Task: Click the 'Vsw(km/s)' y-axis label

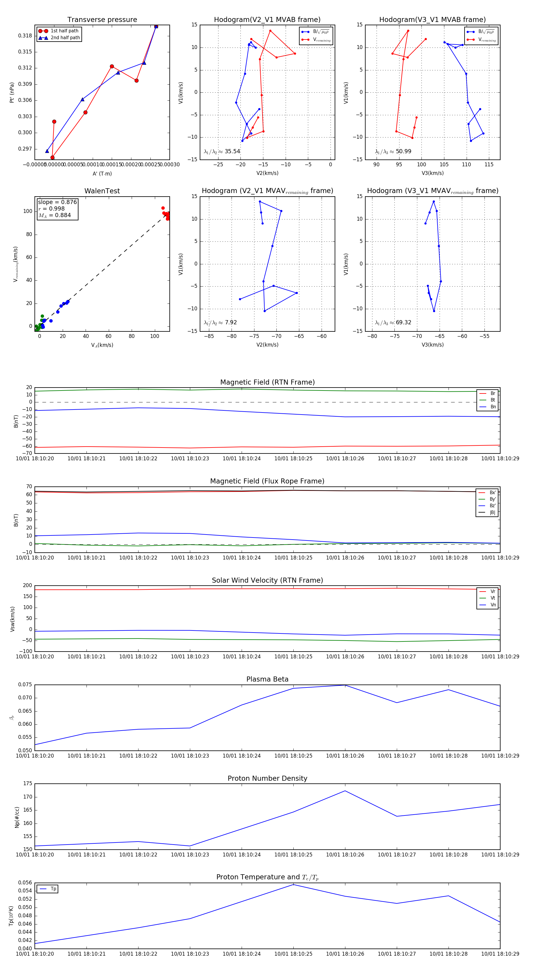Action: (x=12, y=619)
